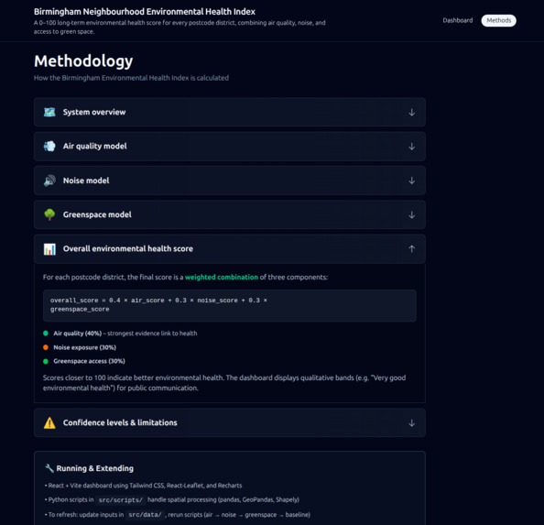Click the green dot beside Air quality (40%)
The width and height of the screenshot is (544, 525).
point(46,334)
